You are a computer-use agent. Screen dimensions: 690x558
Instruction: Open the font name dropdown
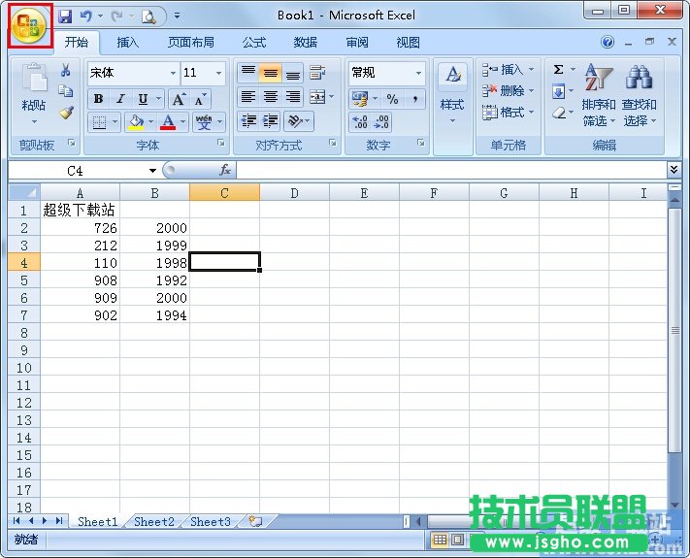click(174, 73)
